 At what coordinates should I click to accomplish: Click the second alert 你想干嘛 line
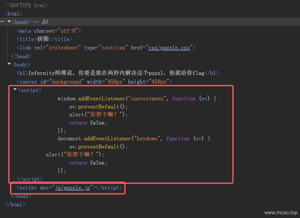click(x=75, y=154)
